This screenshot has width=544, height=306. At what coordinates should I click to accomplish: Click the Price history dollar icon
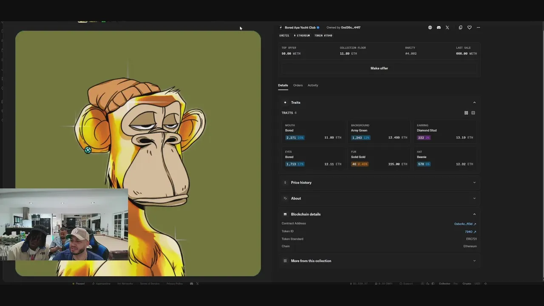click(285, 183)
